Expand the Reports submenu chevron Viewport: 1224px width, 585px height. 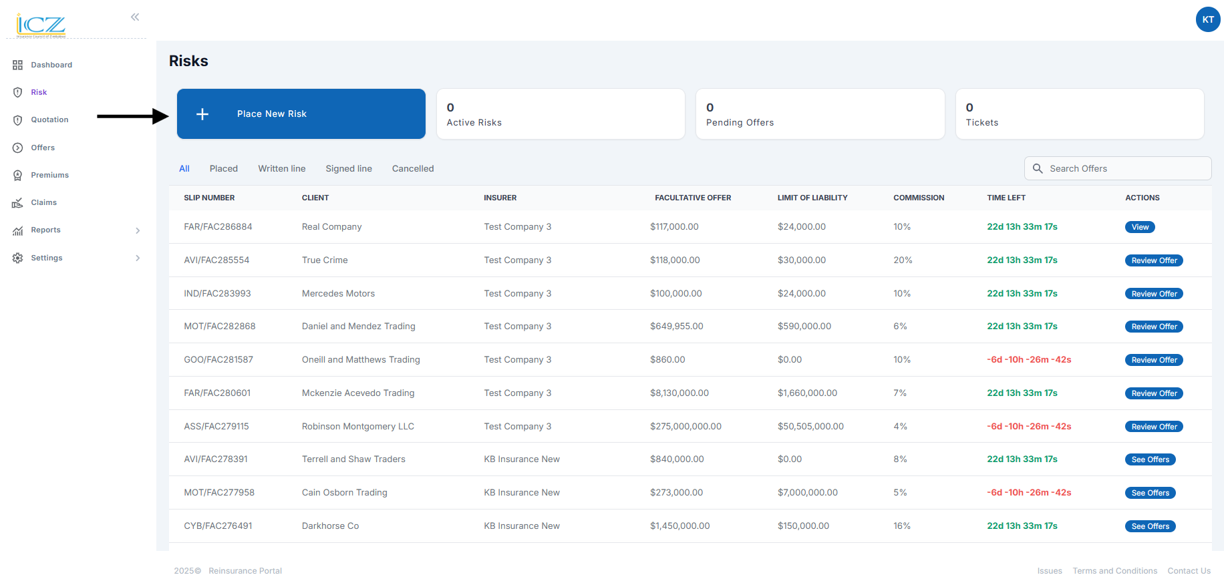point(138,230)
